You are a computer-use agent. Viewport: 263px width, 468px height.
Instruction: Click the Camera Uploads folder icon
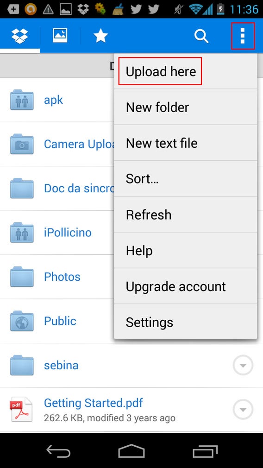[x=22, y=144]
